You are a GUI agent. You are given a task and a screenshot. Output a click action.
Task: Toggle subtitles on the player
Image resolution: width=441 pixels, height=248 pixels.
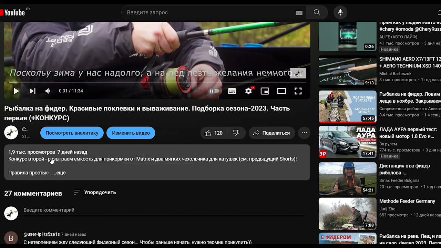232,91
